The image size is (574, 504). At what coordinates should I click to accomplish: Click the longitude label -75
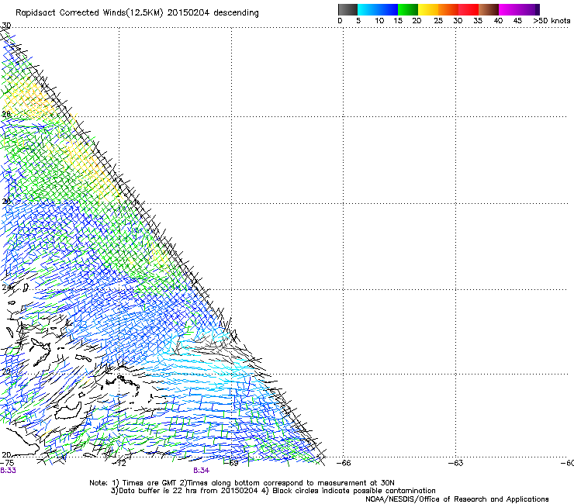click(7, 463)
